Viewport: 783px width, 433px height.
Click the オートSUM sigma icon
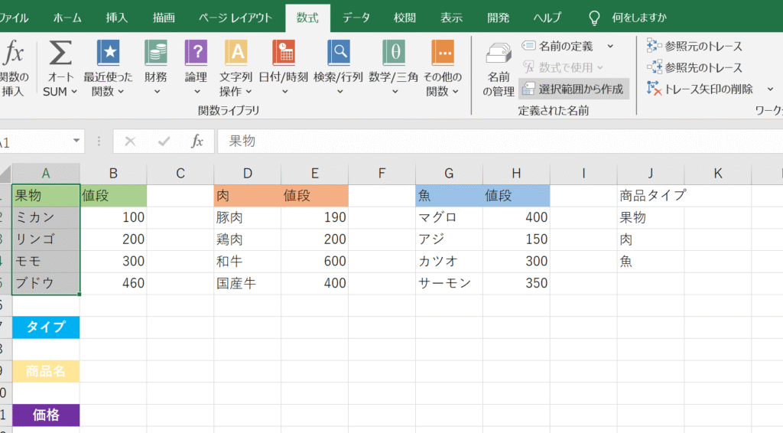coord(60,54)
